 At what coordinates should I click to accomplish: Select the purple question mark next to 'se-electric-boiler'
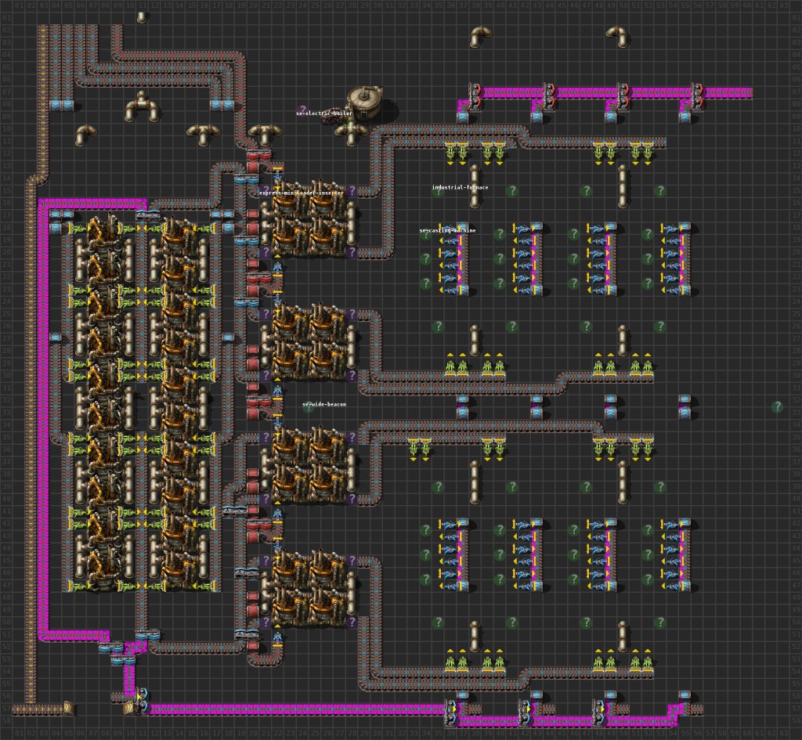pos(302,110)
